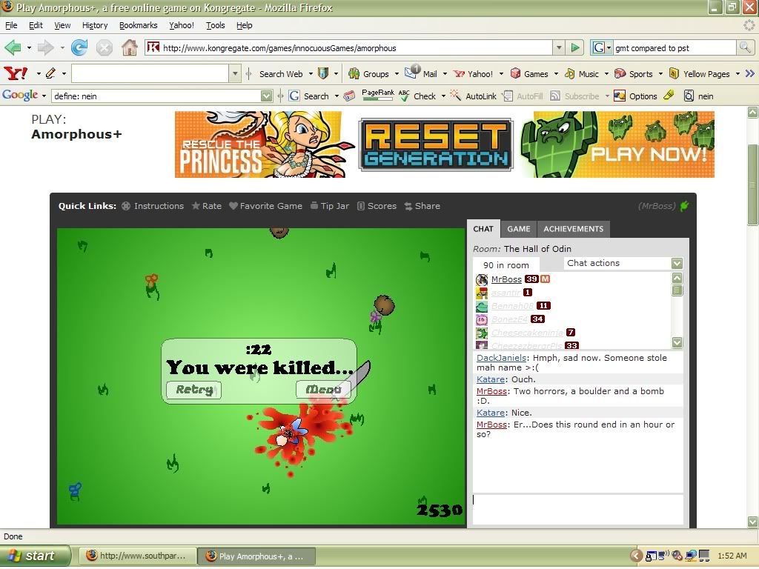
Task: Open the History menu
Action: coord(94,25)
